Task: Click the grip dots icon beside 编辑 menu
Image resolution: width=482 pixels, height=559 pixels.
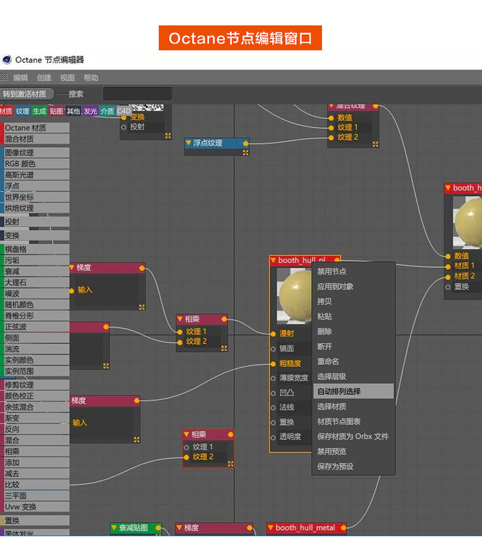Action: [x=4, y=77]
